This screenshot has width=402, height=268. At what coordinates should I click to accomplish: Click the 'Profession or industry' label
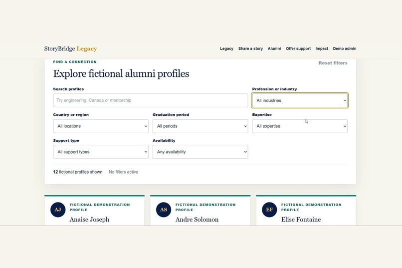click(275, 89)
